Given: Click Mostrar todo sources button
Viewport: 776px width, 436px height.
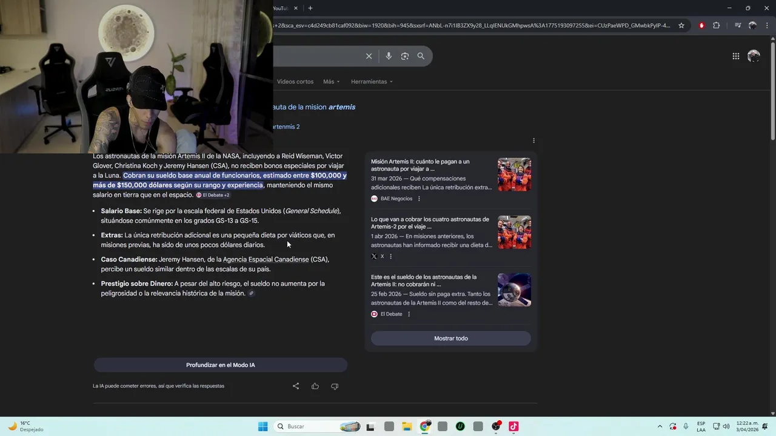Looking at the screenshot, I should [451, 339].
